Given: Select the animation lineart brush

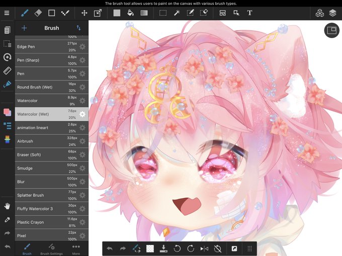Looking at the screenshot, I should (x=52, y=127).
